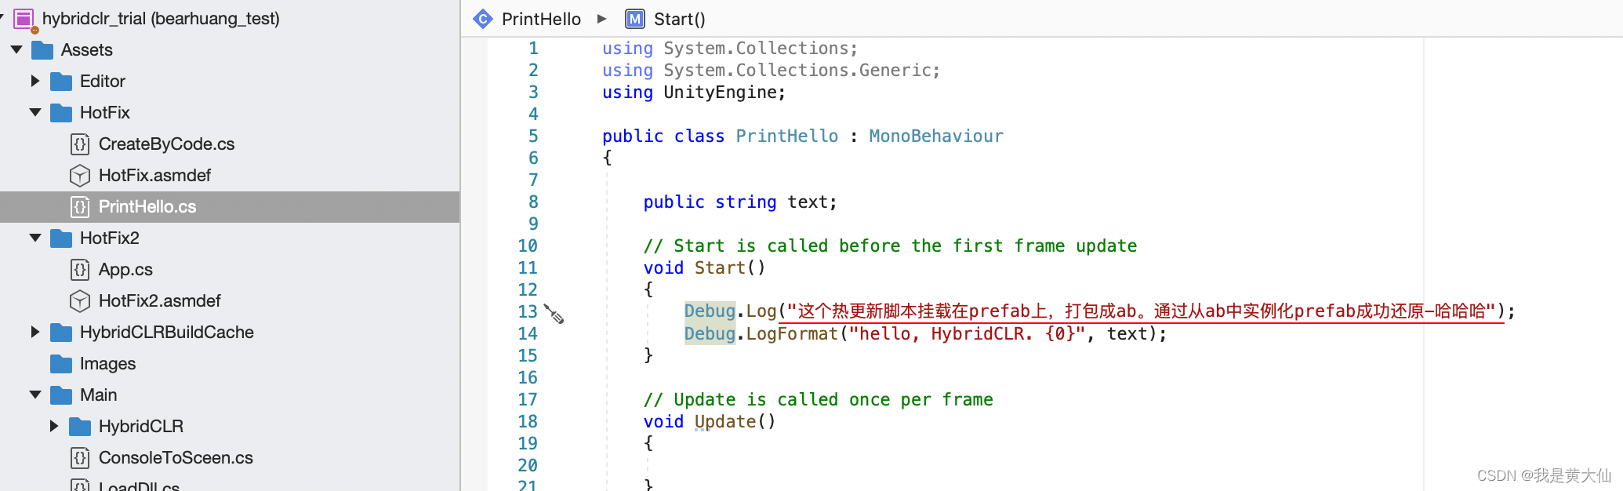Viewport: 1623px width, 491px height.
Task: Click the Start() method icon in breadcrumb
Action: point(634,19)
